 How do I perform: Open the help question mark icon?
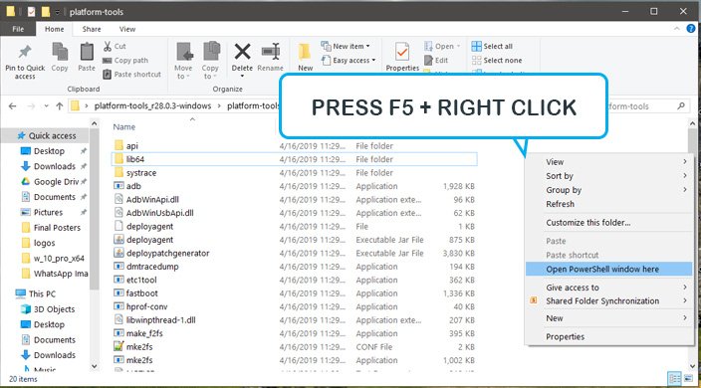691,29
